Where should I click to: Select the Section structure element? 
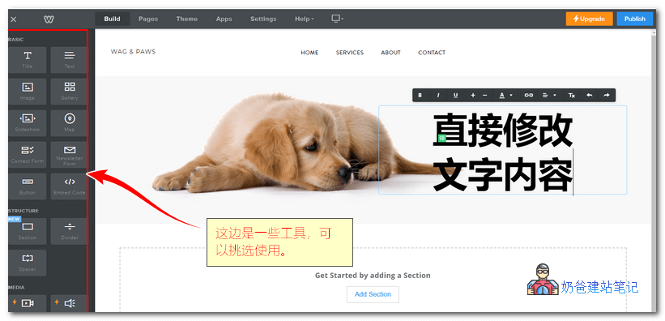pyautogui.click(x=28, y=231)
